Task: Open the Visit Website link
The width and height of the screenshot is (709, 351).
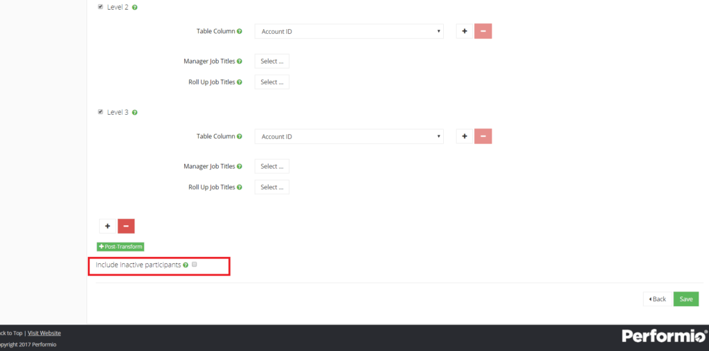Action: (44, 333)
